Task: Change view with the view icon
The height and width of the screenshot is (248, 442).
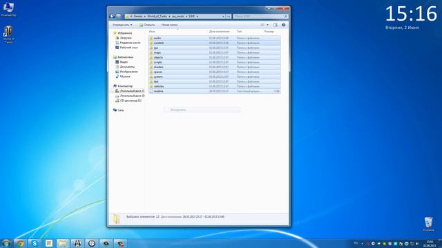Action: click(x=262, y=25)
